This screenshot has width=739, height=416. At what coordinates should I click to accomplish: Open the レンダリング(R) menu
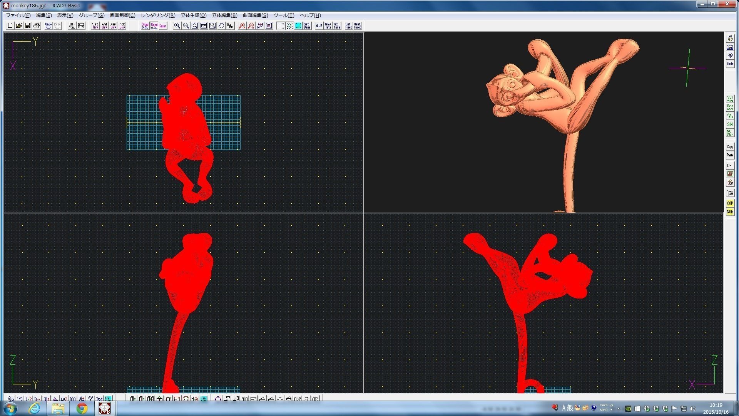click(x=158, y=15)
